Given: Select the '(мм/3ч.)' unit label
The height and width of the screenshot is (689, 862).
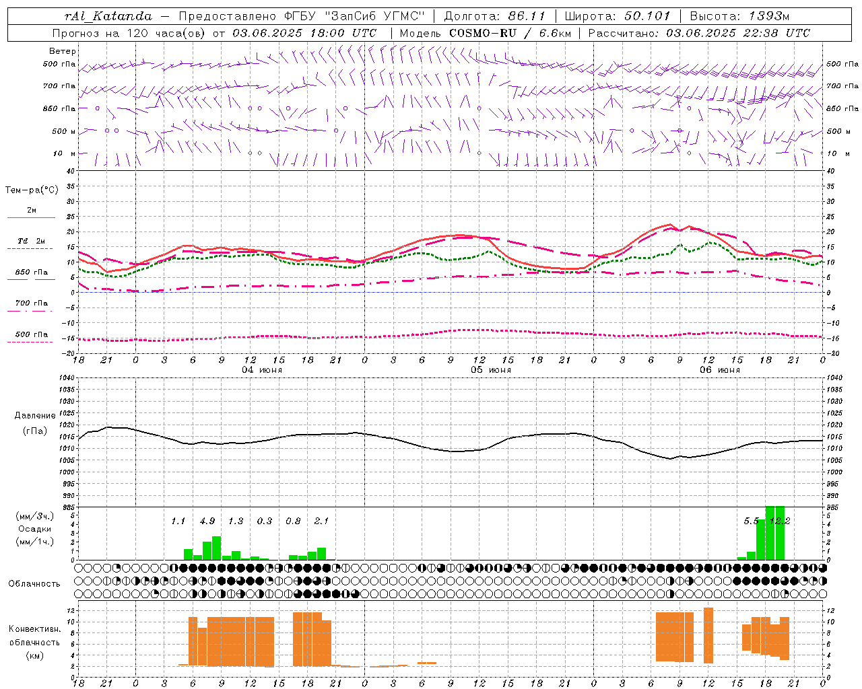Looking at the screenshot, I should pos(35,517).
